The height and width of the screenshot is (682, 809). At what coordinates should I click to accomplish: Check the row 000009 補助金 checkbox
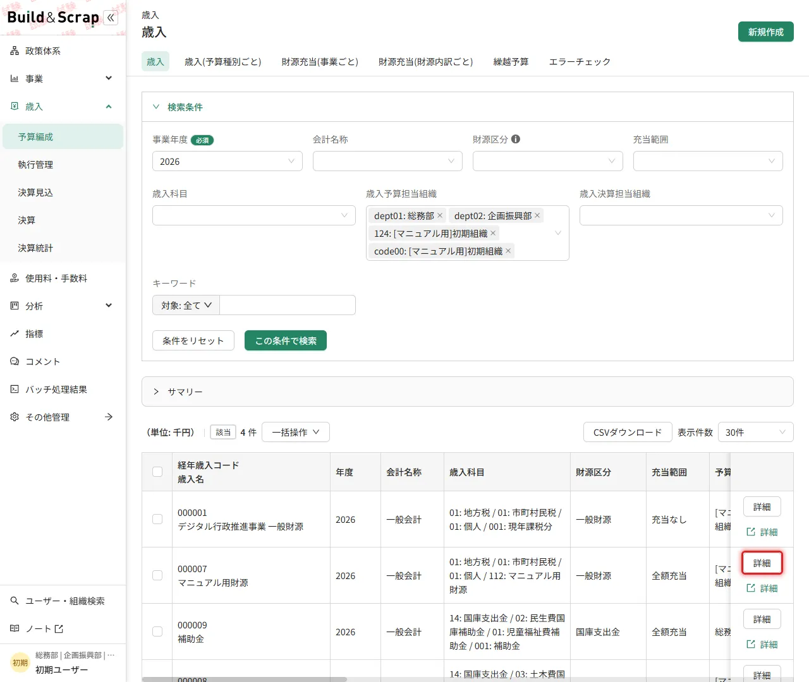157,631
